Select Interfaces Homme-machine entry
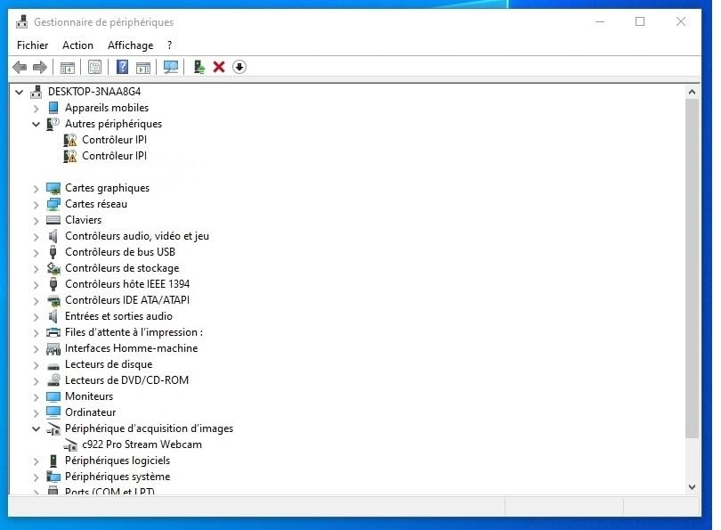This screenshot has height=530, width=721. 132,348
